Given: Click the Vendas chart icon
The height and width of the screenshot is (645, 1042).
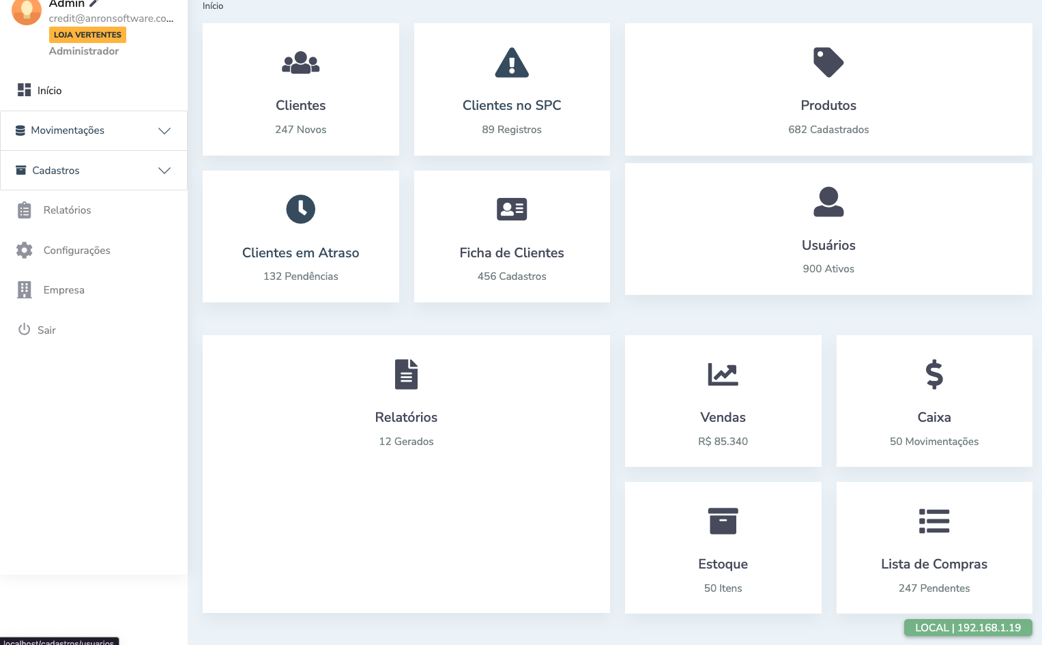Looking at the screenshot, I should (x=723, y=374).
